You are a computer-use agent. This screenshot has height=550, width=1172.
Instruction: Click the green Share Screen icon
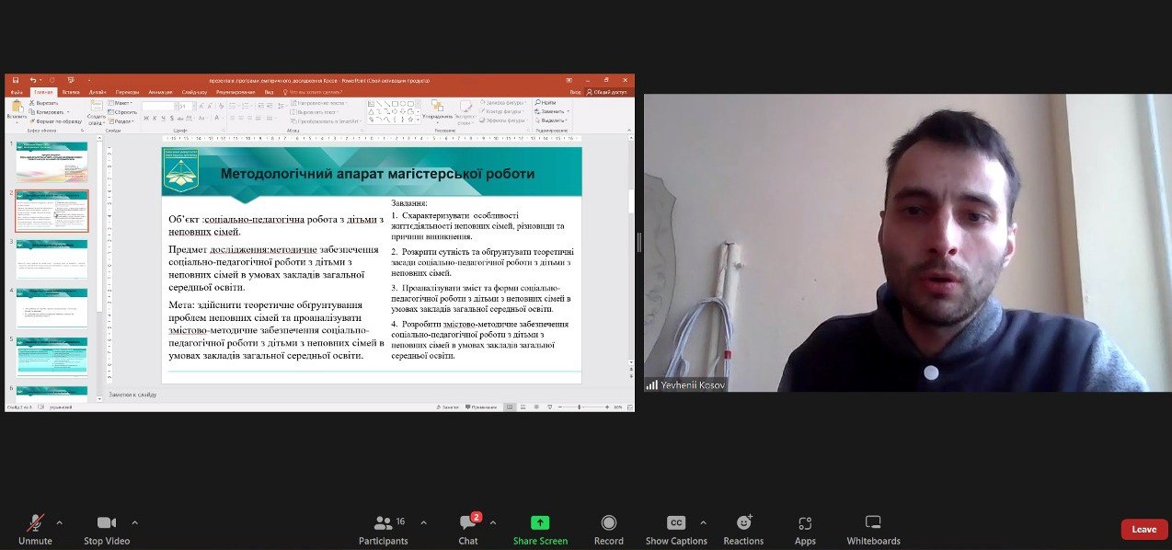540,523
